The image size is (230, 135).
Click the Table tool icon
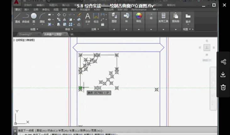click(103, 24)
